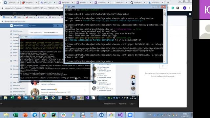Click Все друзья tab in VK photo
Viewport: 210px width, 118px height.
coord(36,32)
